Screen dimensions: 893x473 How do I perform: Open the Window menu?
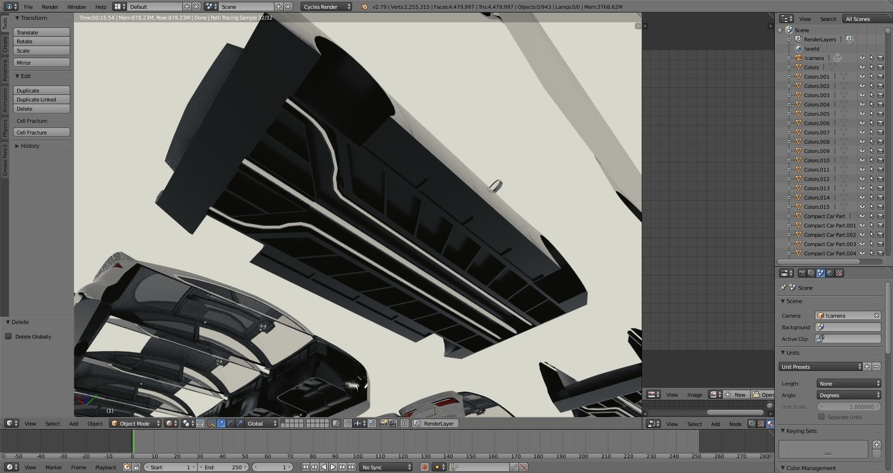click(x=76, y=7)
